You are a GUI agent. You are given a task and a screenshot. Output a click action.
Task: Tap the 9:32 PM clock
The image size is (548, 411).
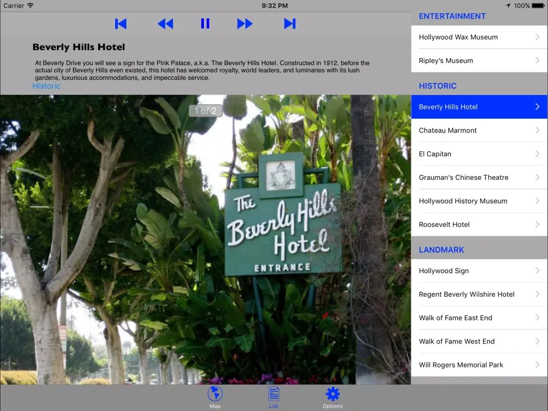(274, 6)
